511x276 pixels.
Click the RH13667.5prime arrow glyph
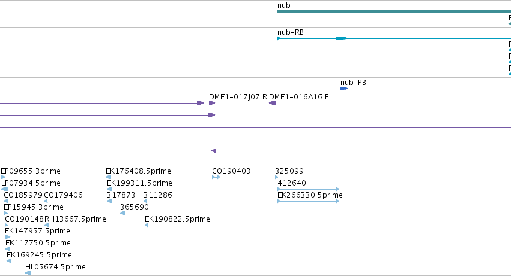(x=47, y=225)
